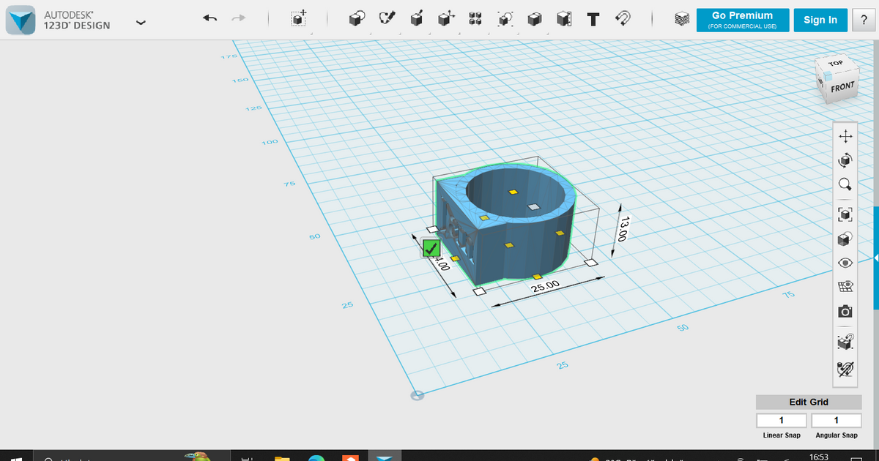The height and width of the screenshot is (461, 879).
Task: Take a screenshot with camera icon
Action: pos(845,312)
